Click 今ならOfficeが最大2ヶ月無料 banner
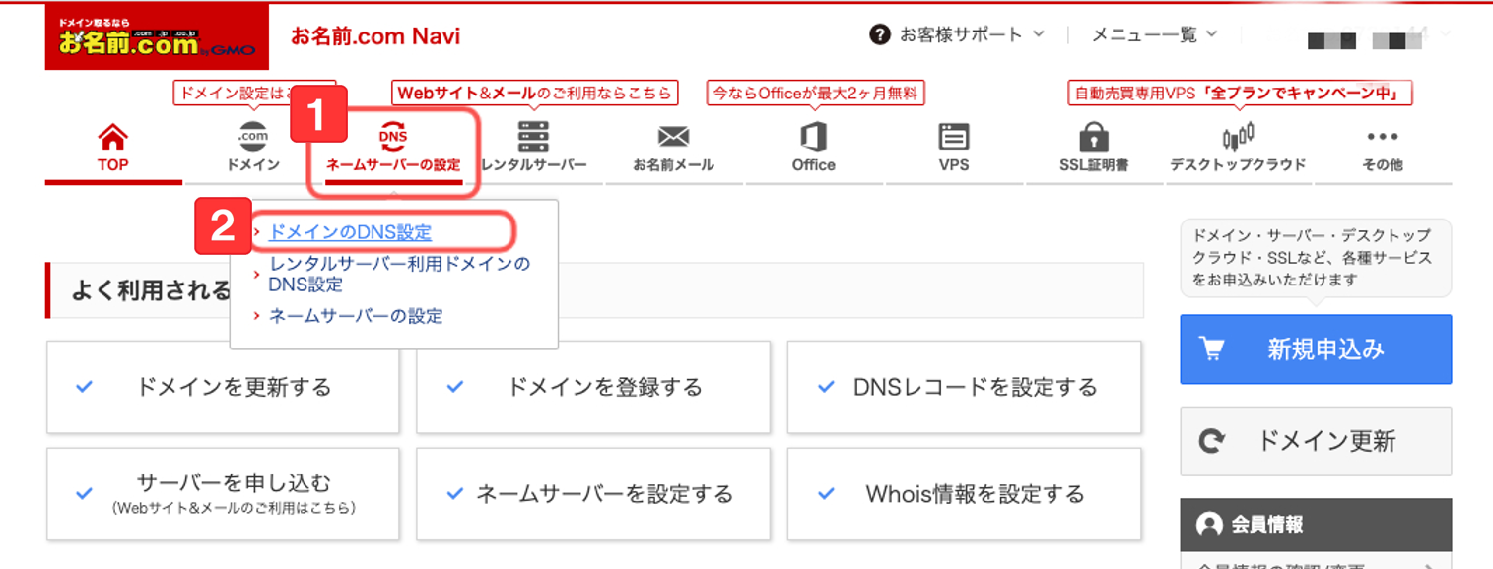This screenshot has height=569, width=1493. pos(815,94)
